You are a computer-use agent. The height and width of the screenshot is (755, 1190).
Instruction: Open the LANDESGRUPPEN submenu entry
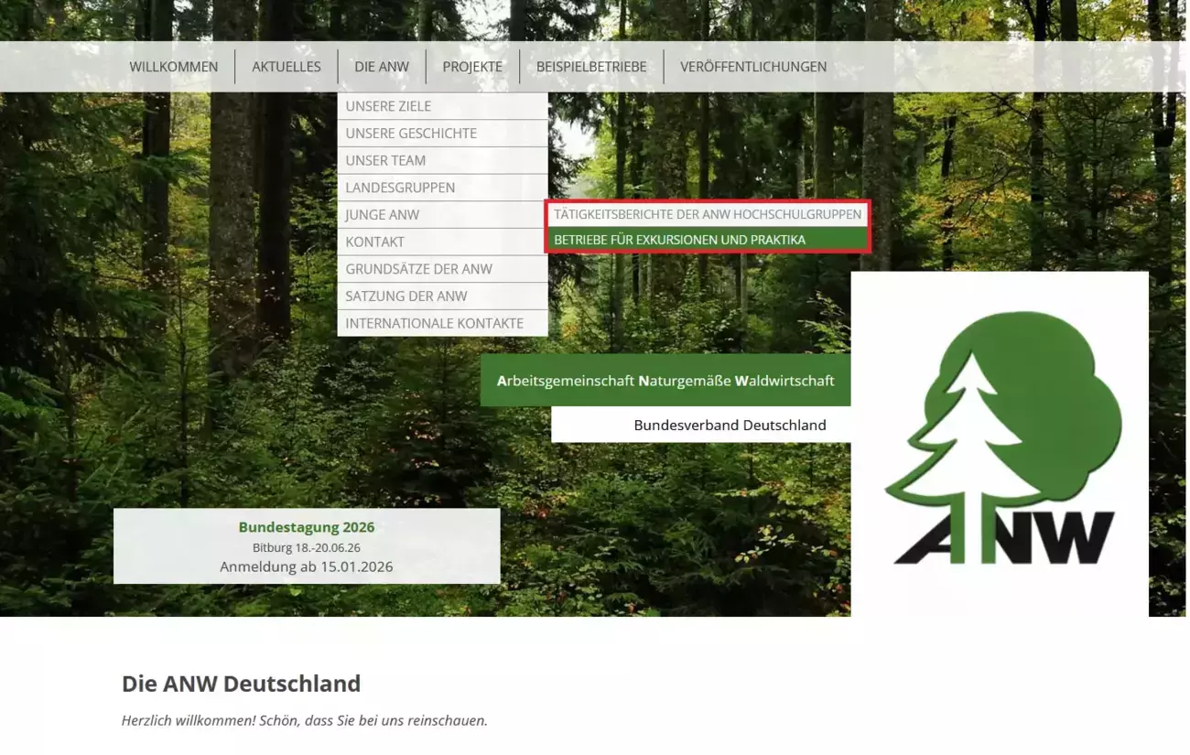coord(400,187)
